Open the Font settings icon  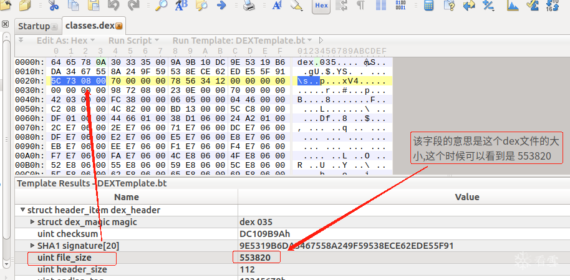277,5
